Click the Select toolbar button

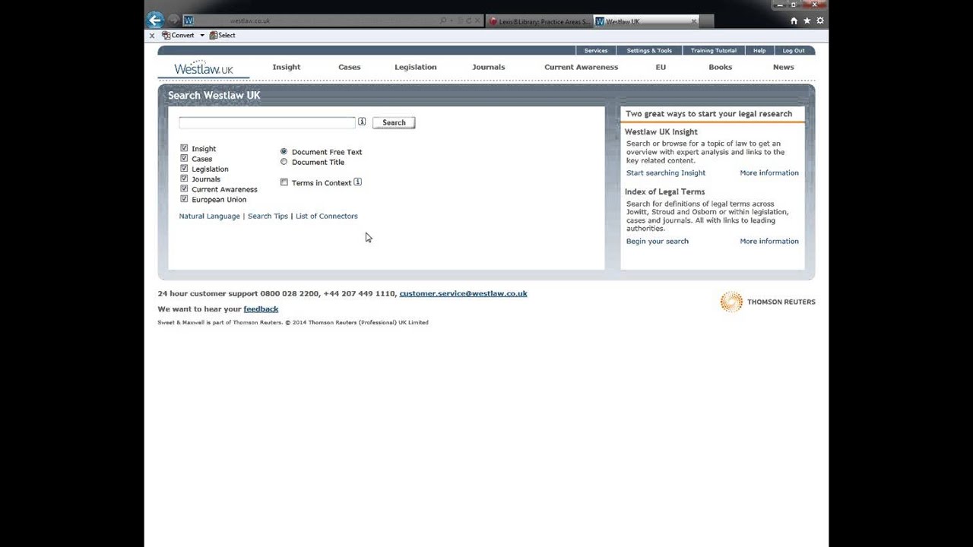point(223,35)
